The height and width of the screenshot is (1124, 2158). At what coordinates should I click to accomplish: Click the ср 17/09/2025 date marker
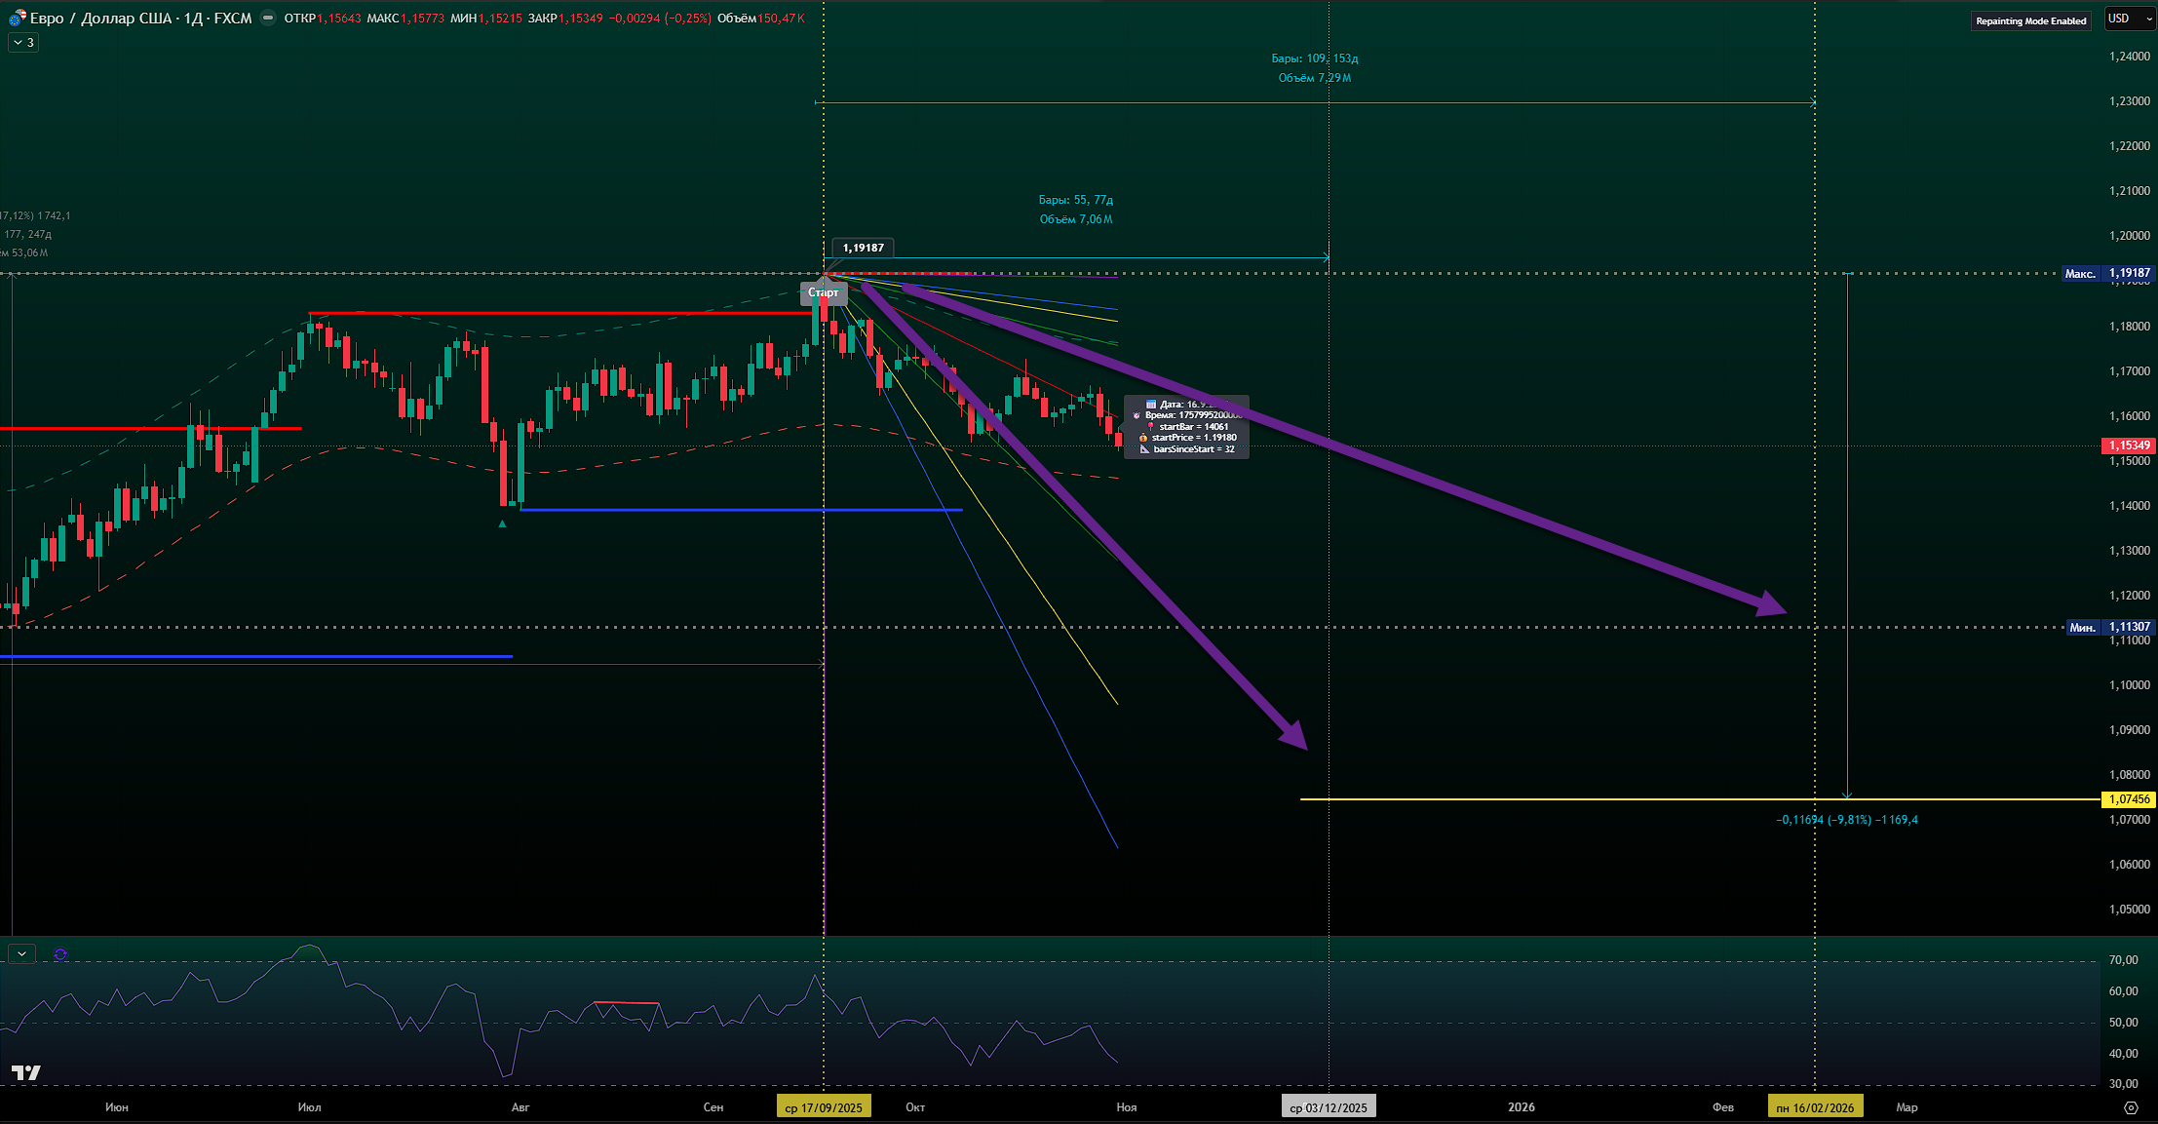pos(824,1107)
